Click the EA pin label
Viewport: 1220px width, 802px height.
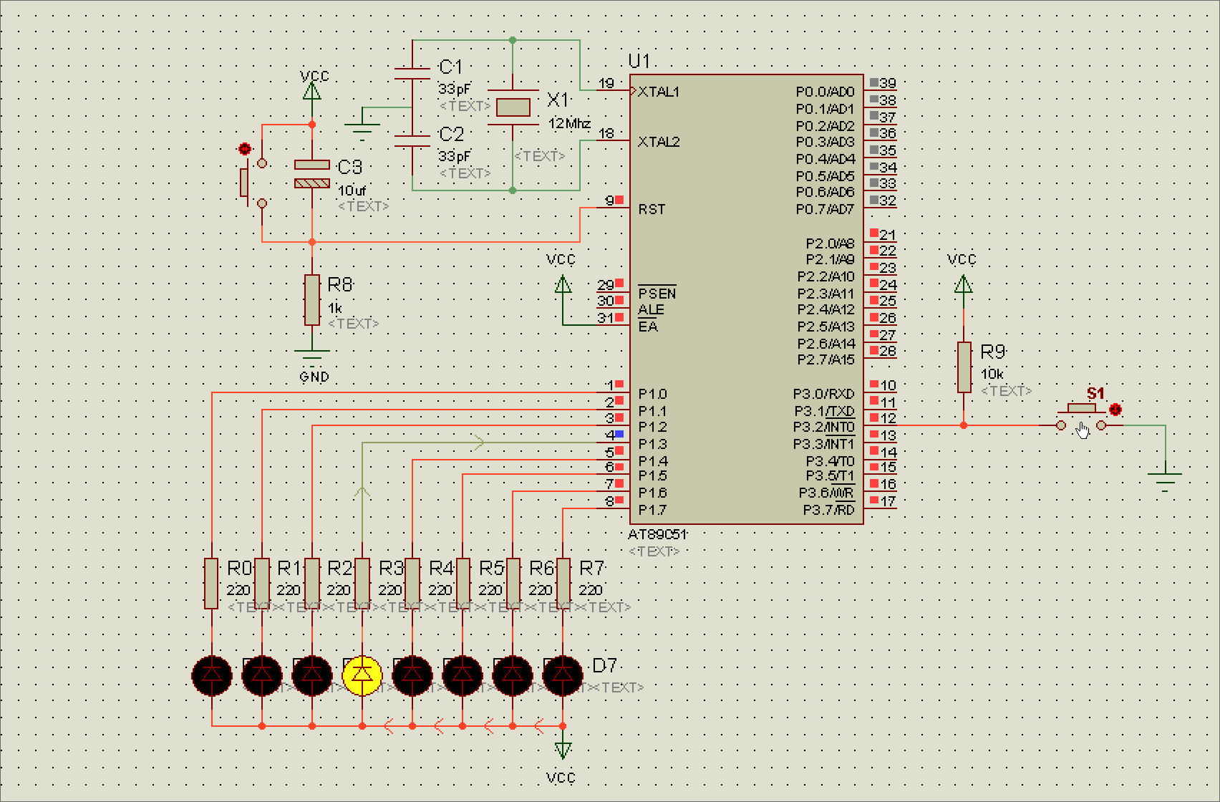point(648,327)
